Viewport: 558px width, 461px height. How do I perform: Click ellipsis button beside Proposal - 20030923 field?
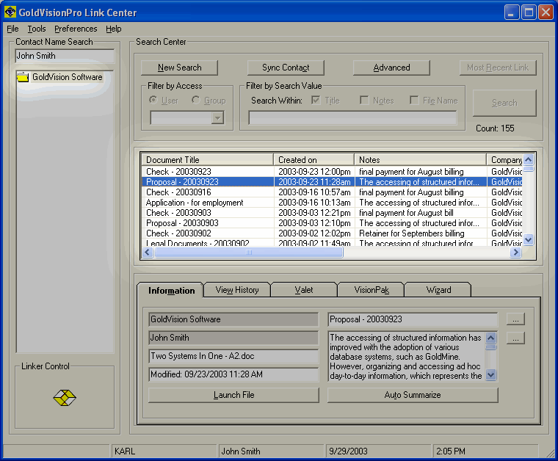515,319
